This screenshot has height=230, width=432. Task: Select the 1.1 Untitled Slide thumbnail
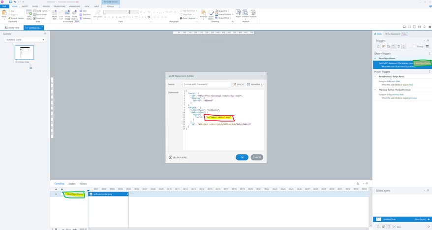tap(24, 52)
